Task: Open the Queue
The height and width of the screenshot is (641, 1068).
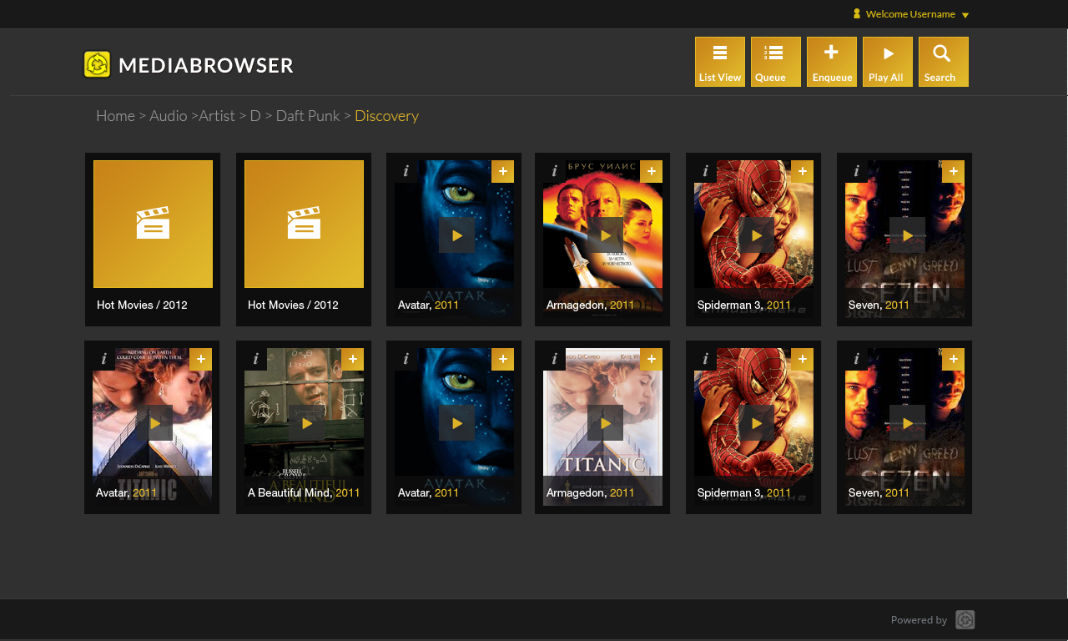Action: click(776, 62)
